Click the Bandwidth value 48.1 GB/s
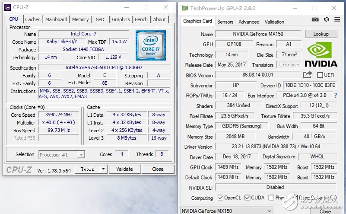Screen dimensions: 346x214 point(314,137)
